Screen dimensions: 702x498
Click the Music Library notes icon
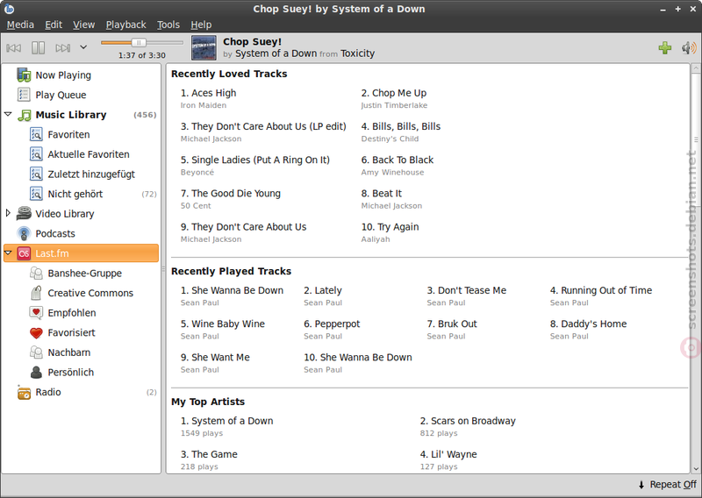[25, 115]
